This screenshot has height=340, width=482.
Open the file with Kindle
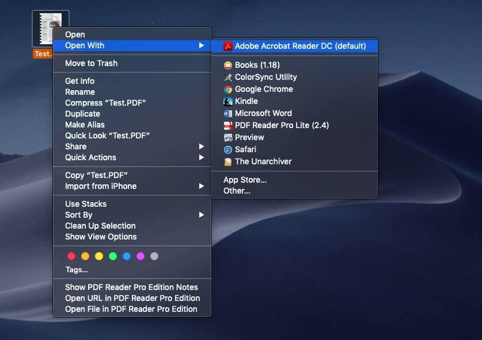click(x=294, y=101)
